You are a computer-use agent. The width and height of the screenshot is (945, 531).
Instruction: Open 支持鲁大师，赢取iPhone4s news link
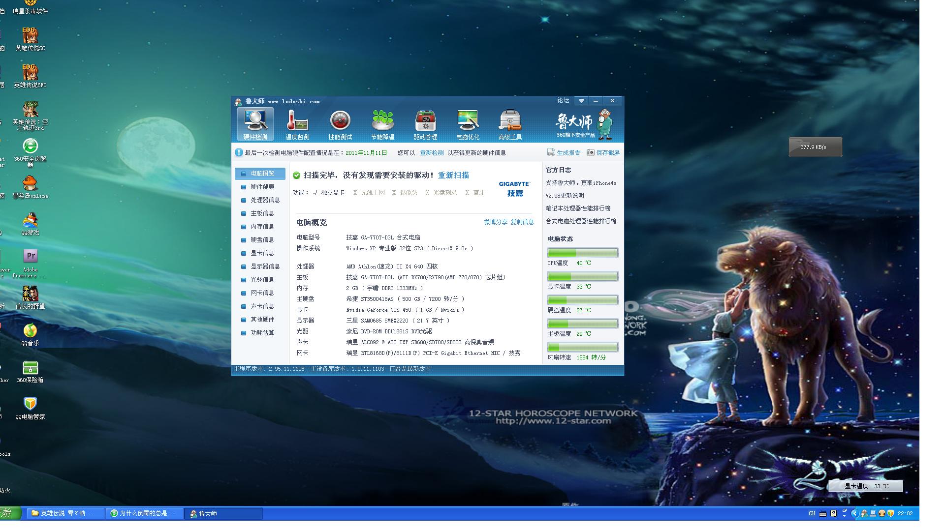(581, 183)
